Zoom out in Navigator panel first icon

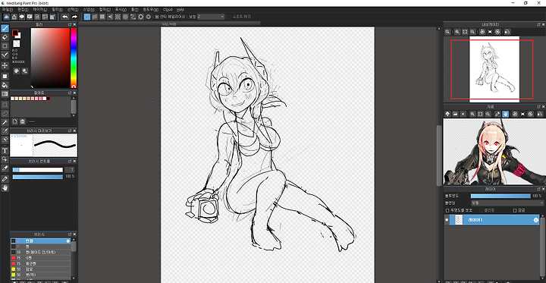[447, 32]
